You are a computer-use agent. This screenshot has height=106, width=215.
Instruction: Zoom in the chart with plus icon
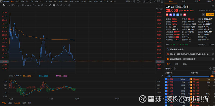click(162, 9)
